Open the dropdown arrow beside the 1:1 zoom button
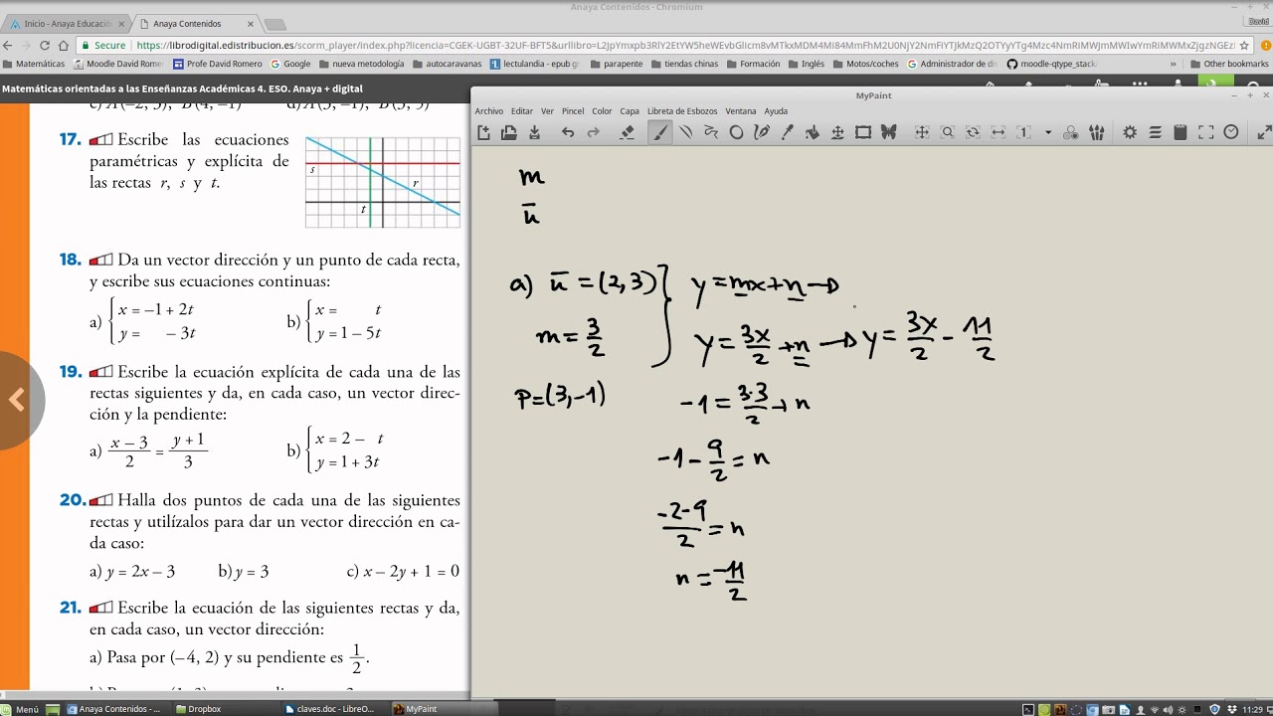 click(x=1048, y=132)
